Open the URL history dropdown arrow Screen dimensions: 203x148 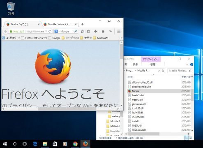click(x=46, y=31)
